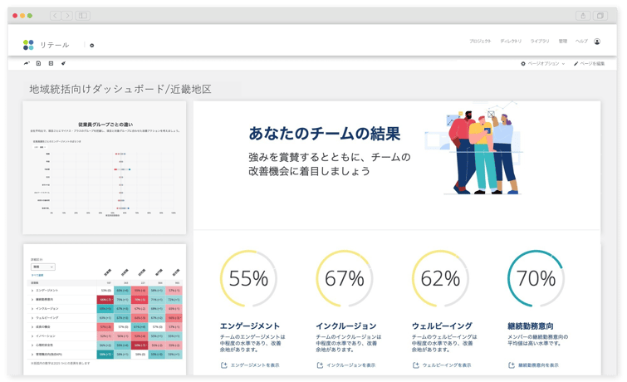Click the browser share button

click(583, 16)
